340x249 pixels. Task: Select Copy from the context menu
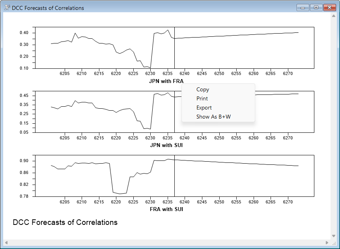coord(203,90)
